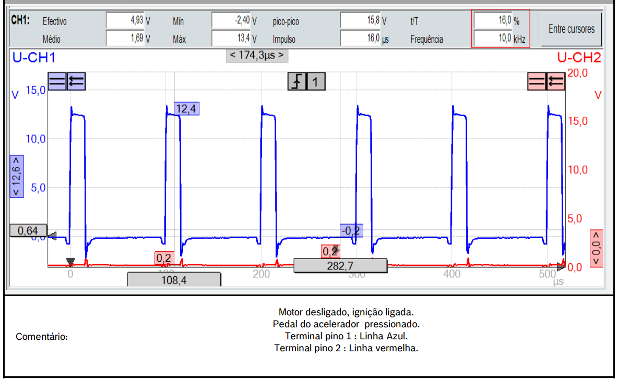618x381 pixels.
Task: Click the blue CH1 left-arrow lines icon
Action: (76, 81)
